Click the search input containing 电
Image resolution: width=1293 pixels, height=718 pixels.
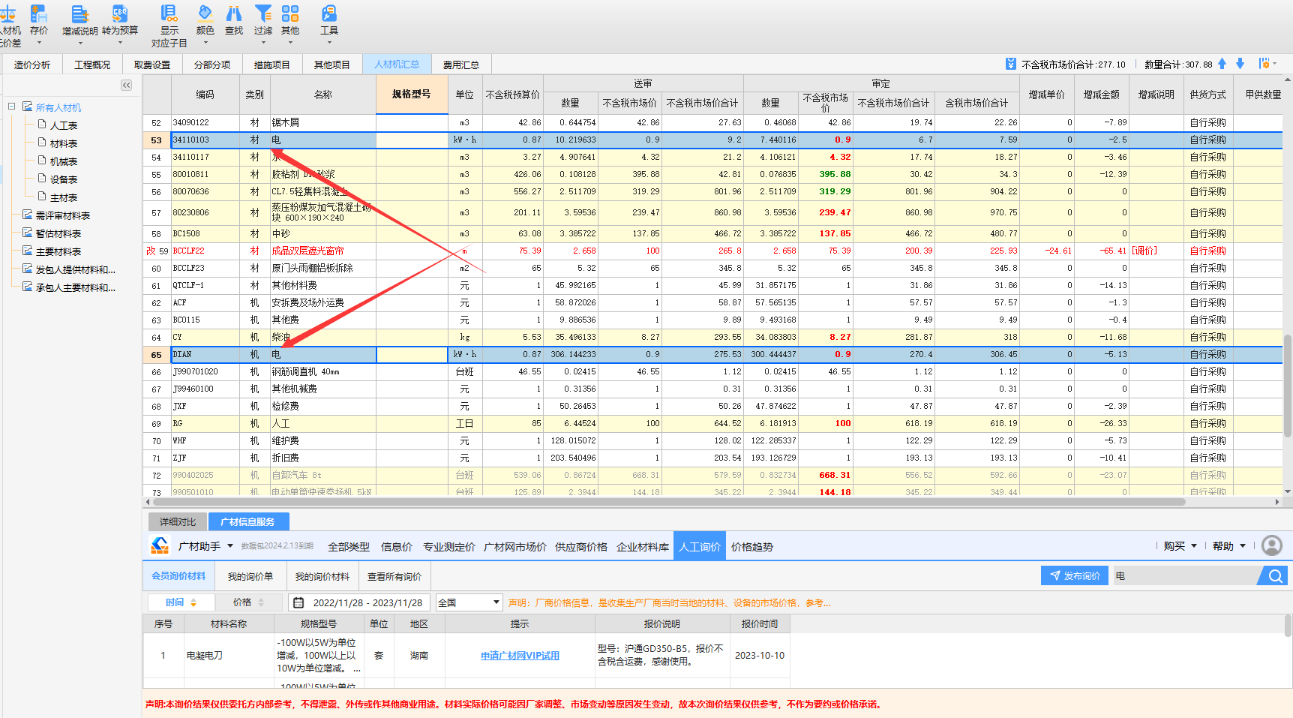tap(1186, 576)
